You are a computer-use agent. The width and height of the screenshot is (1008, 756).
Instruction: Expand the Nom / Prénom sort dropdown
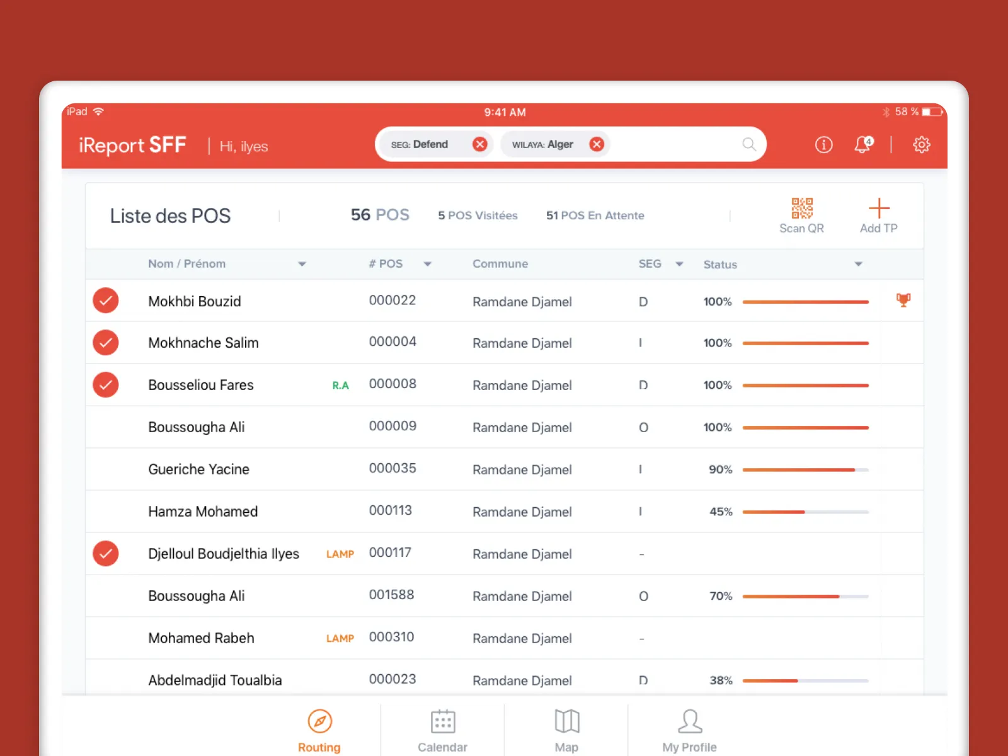302,264
